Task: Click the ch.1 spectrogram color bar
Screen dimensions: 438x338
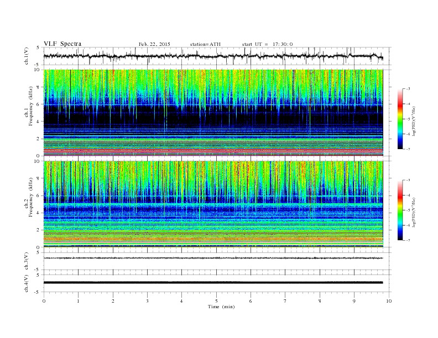Action: 400,119
